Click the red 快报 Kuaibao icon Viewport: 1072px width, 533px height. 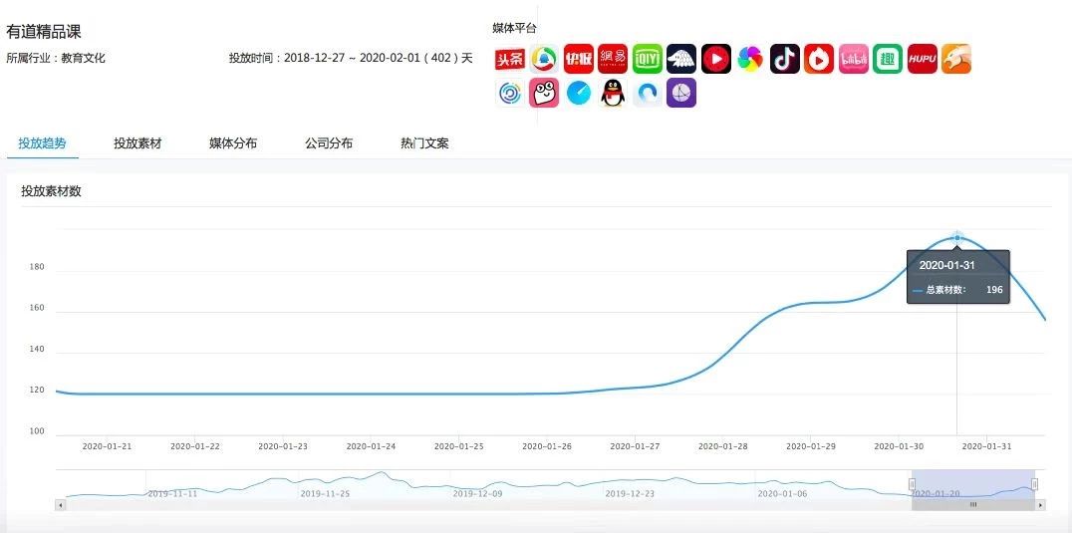coord(579,60)
